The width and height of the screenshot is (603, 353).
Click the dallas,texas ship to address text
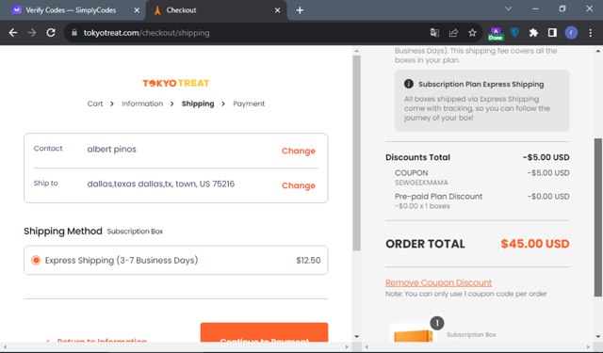(x=161, y=184)
